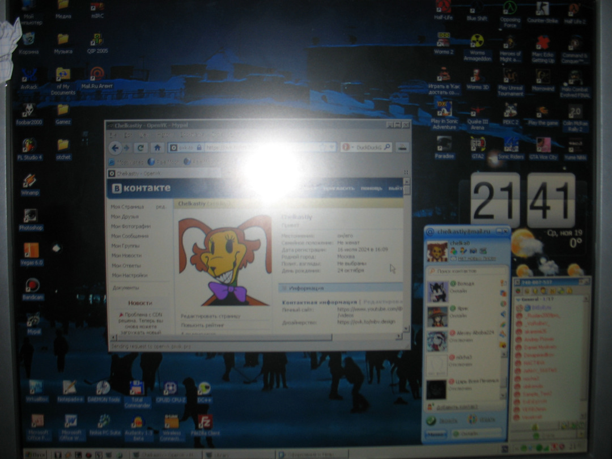Launch Winamp from the desktop

tap(30, 185)
